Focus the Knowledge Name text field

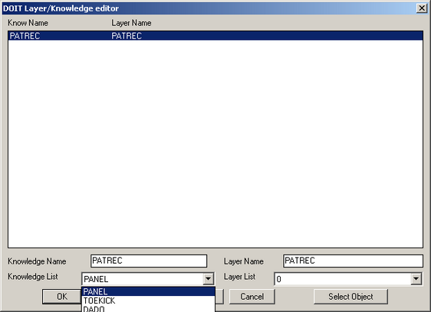(x=149, y=261)
